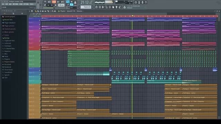The height and width of the screenshot is (124, 221).
Task: Click the yellow plus icon in browser header
Action: [4, 13]
